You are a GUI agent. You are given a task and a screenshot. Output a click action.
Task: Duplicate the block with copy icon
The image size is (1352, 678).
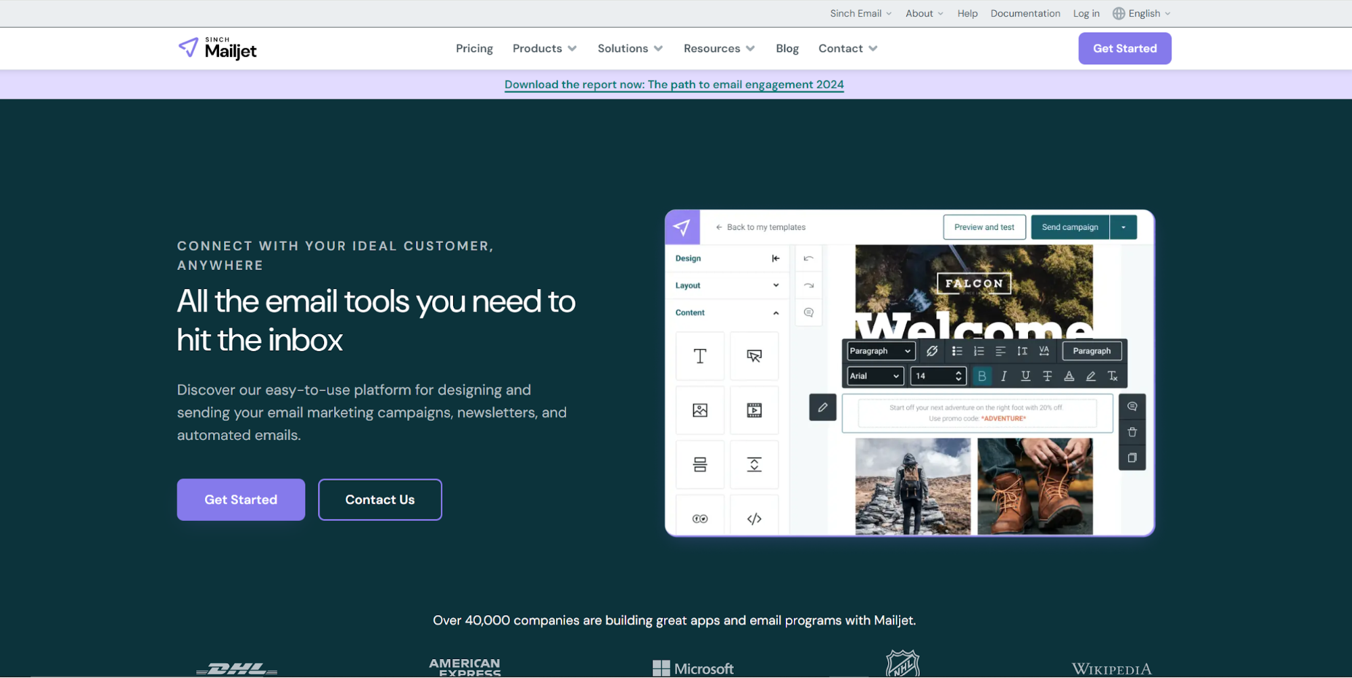tap(1132, 458)
